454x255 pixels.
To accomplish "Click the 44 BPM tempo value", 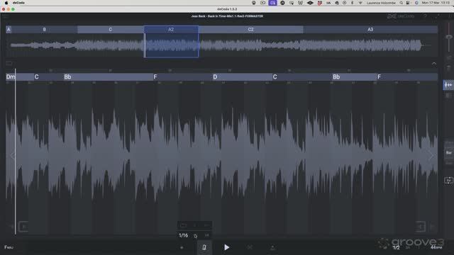I will [436, 247].
